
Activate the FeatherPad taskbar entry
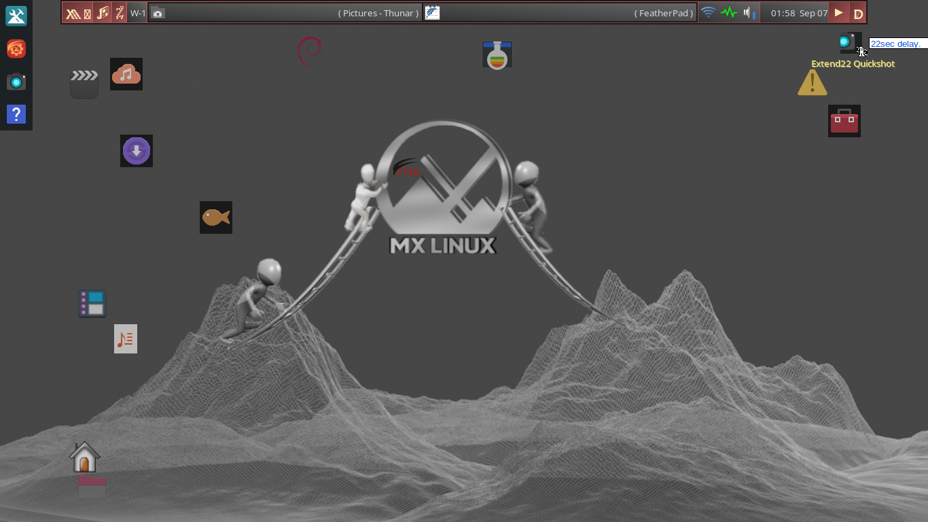coord(560,13)
